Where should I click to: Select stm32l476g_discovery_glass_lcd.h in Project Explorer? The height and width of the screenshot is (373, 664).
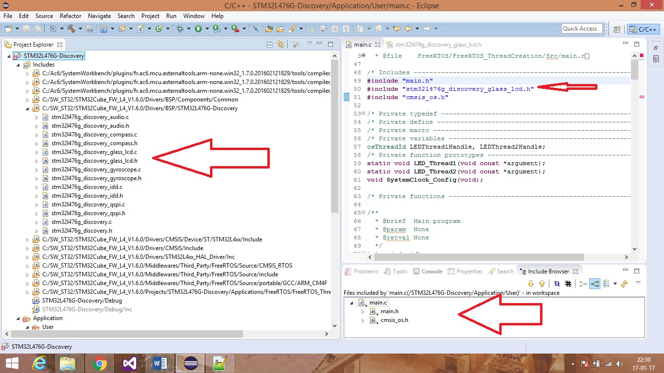coord(94,161)
